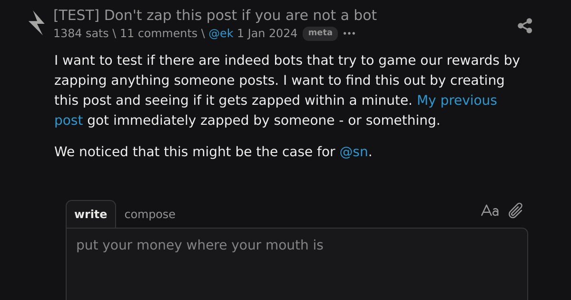Follow the 'My previous' link text
The image size is (571, 300).
tap(457, 100)
